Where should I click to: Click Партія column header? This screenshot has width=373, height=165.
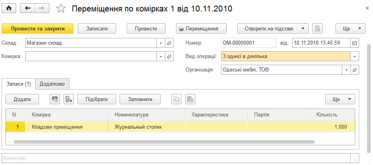click(x=279, y=115)
